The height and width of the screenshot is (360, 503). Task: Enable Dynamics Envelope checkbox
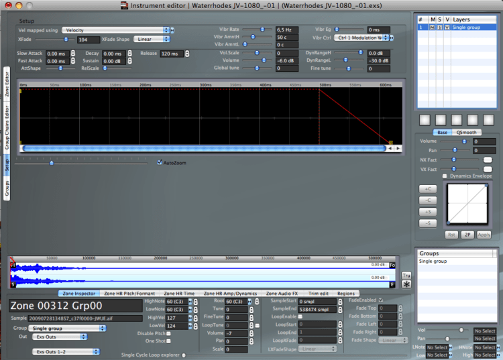pos(445,176)
